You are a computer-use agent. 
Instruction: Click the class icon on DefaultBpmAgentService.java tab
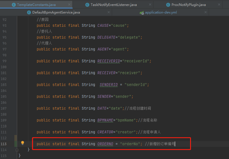pyautogui.click(x=29, y=13)
